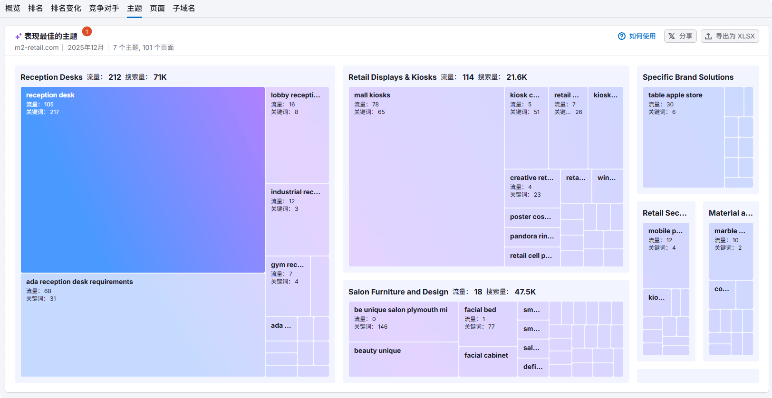Image resolution: width=772 pixels, height=398 pixels.
Task: Share report using the 分享 button
Action: pos(680,36)
